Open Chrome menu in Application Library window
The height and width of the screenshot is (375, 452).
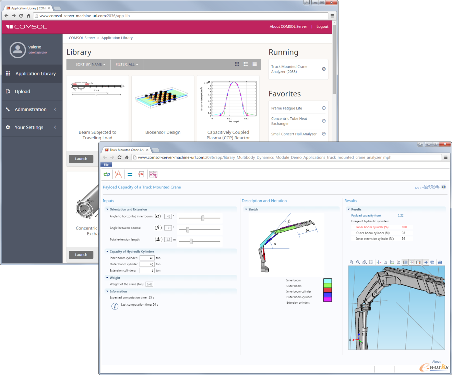332,16
